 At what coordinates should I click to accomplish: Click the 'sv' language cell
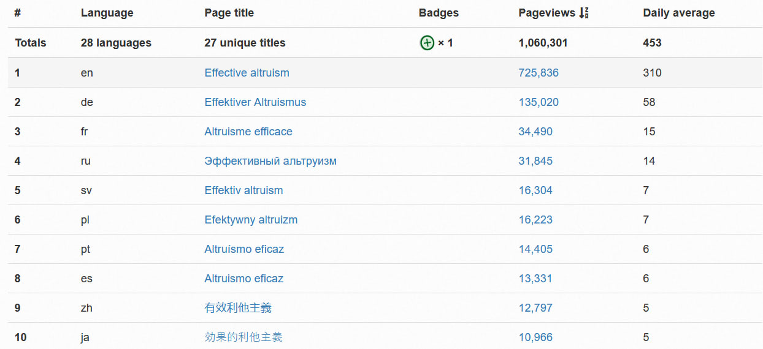click(x=86, y=190)
